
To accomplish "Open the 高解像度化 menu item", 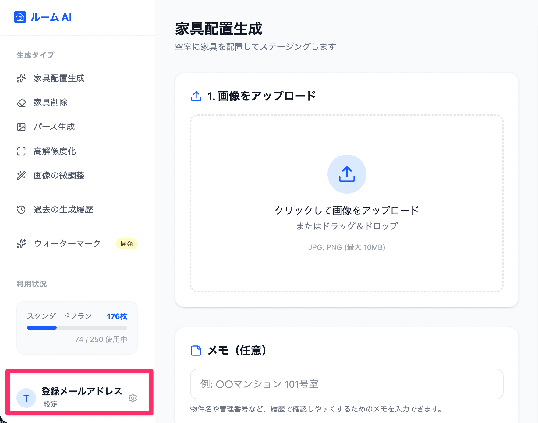I will pos(55,151).
